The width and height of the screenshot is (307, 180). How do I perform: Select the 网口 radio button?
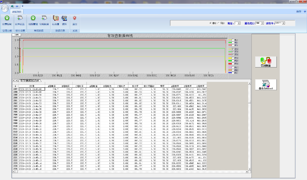[x=219, y=23]
